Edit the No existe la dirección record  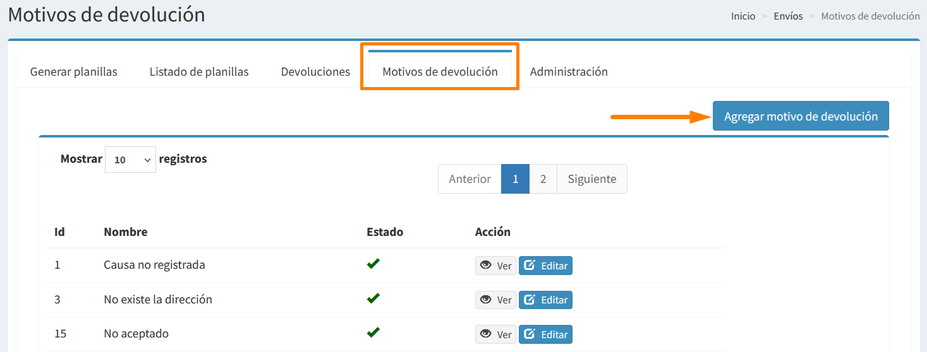coord(545,300)
